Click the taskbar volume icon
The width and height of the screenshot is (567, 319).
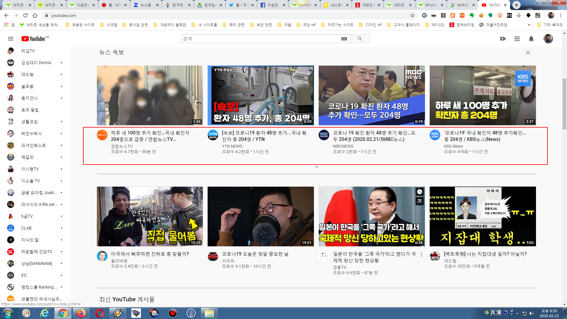tap(532, 313)
